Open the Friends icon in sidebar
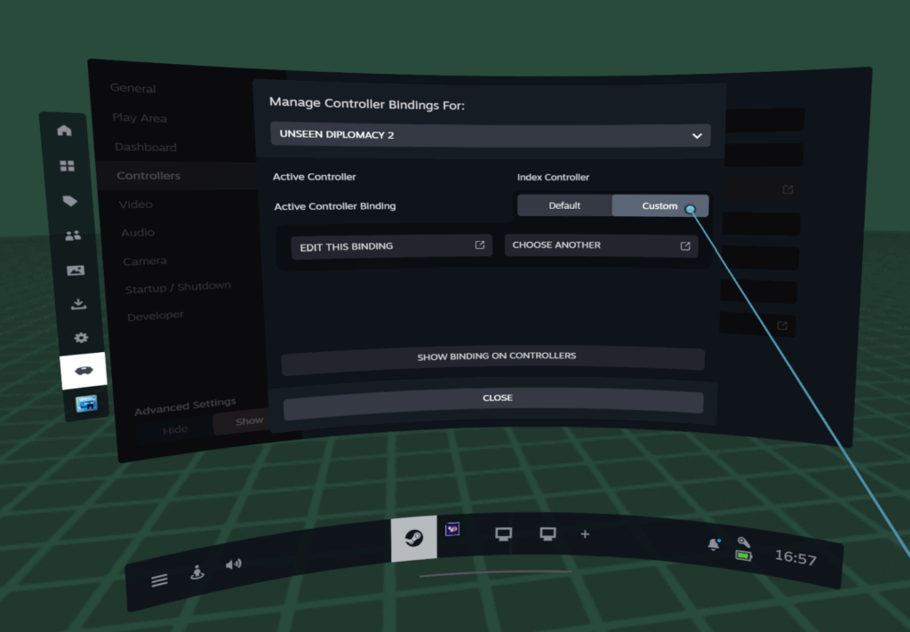The width and height of the screenshot is (910, 632). (x=73, y=236)
